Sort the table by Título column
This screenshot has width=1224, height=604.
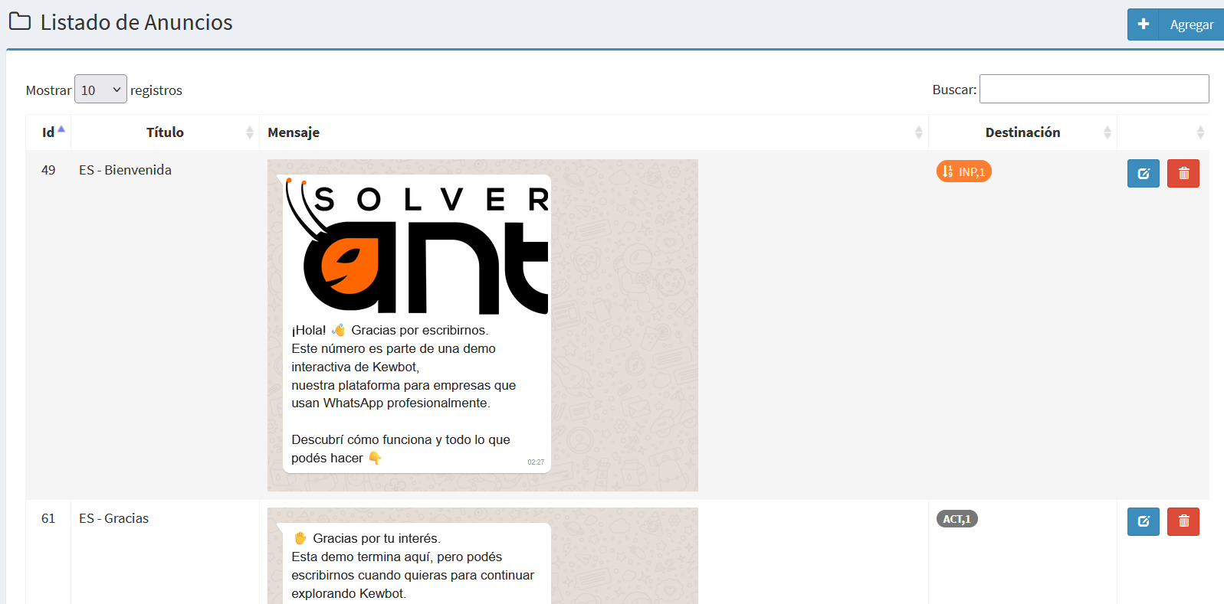pyautogui.click(x=165, y=132)
